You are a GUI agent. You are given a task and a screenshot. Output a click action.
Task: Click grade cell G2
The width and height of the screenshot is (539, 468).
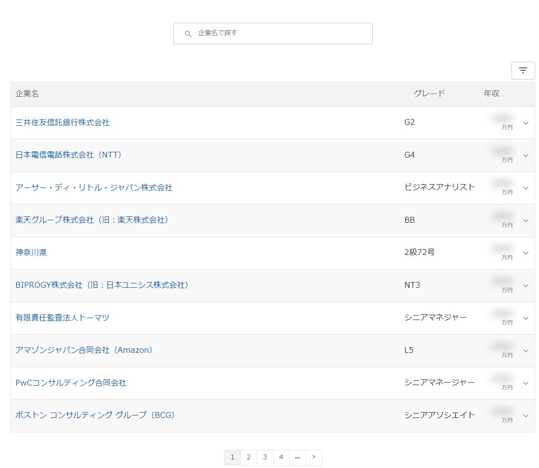click(x=409, y=122)
